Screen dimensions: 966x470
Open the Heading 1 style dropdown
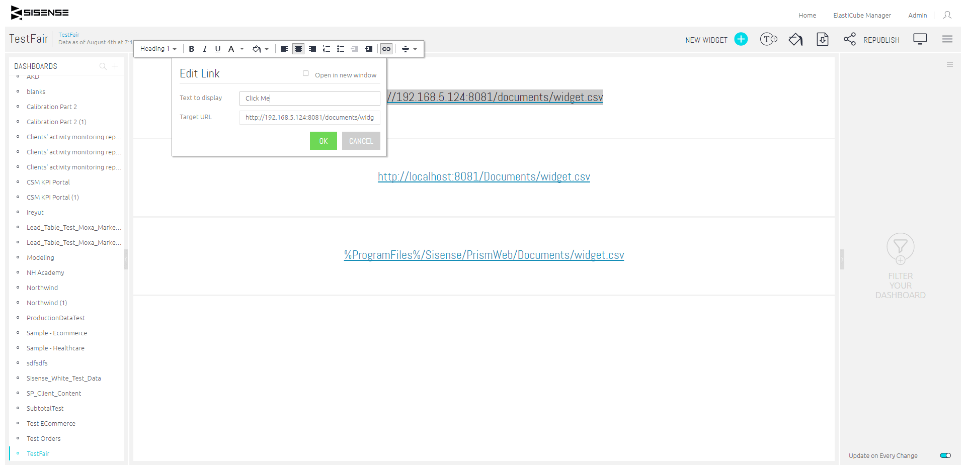[x=158, y=49]
